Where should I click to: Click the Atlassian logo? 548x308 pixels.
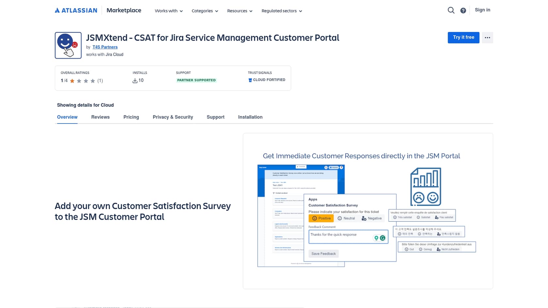click(x=76, y=10)
